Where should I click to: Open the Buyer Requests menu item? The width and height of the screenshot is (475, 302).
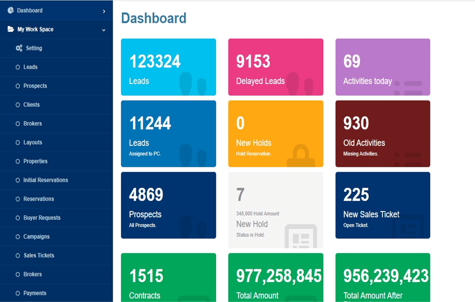coord(42,218)
